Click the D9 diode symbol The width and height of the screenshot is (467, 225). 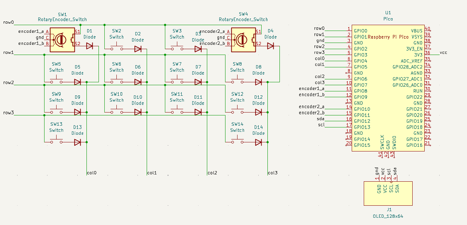pos(77,112)
